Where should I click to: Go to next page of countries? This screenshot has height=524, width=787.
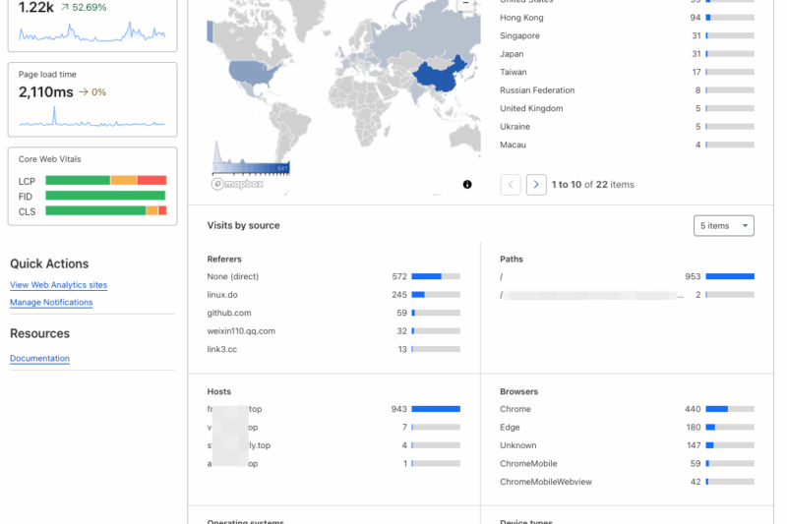(536, 185)
